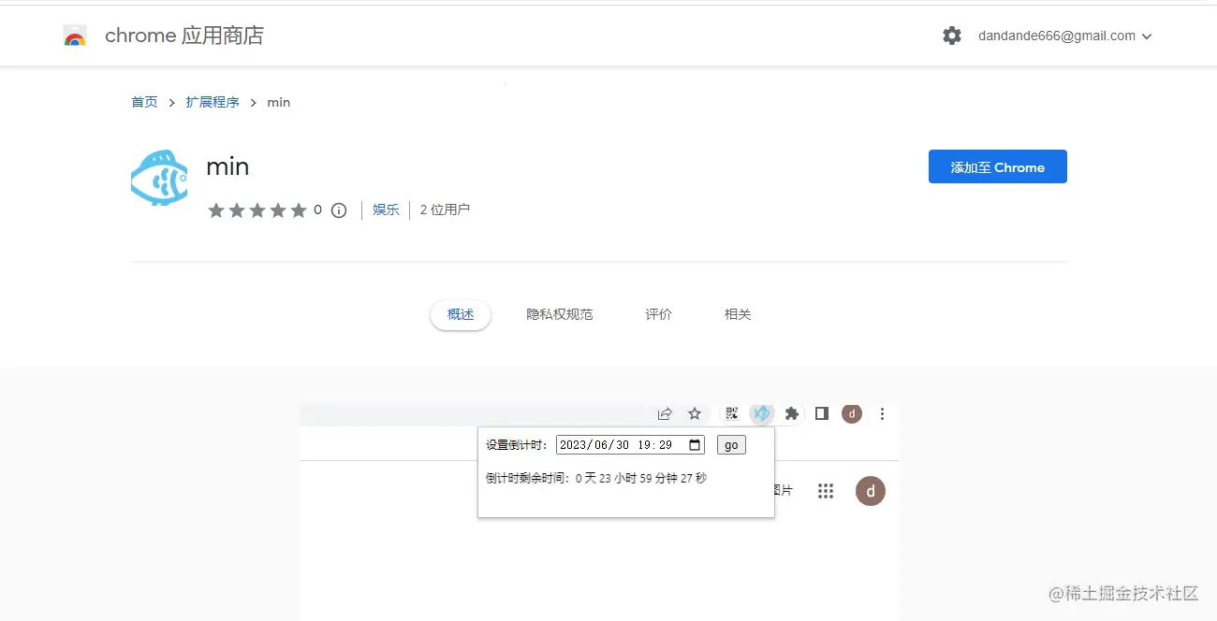Click the min extension fish icon
Screen dimensions: 1217x621
click(x=159, y=178)
